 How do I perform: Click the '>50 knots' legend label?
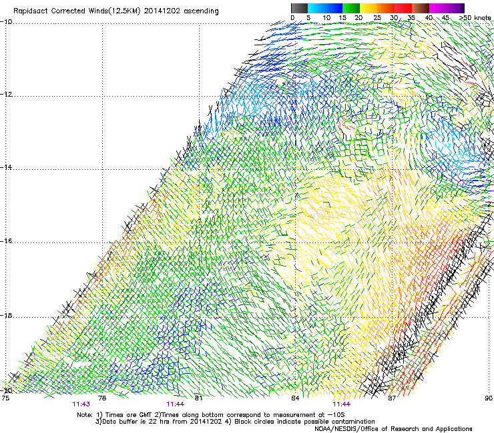[475, 18]
